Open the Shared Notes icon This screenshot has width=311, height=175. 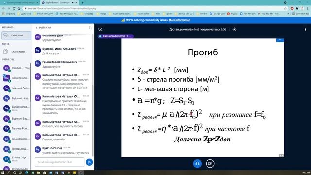pos(5,52)
